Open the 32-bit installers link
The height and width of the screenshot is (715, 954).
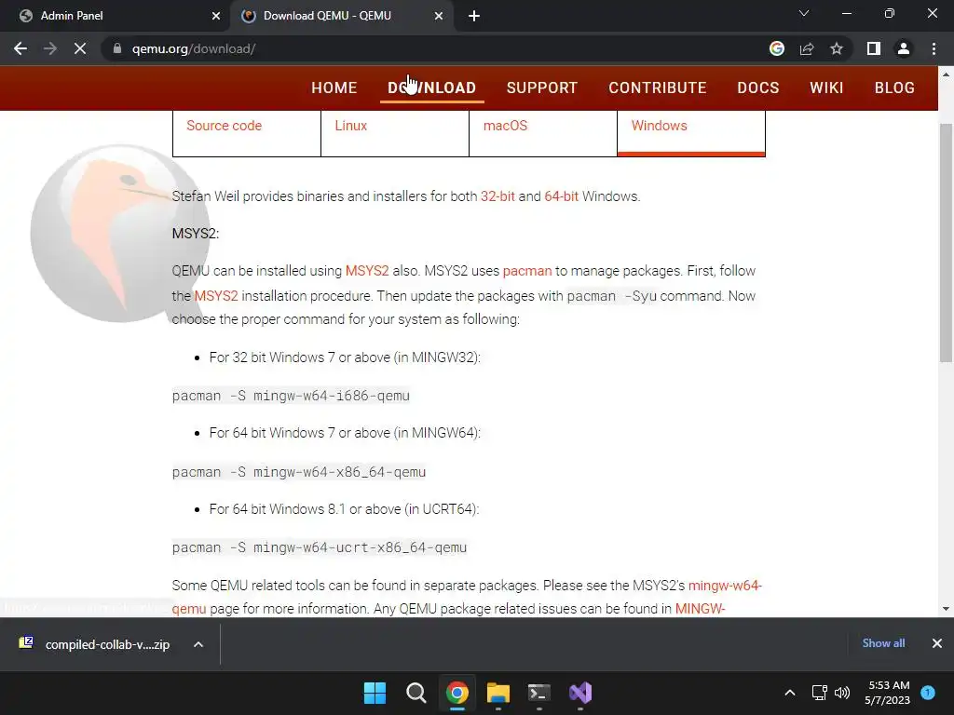(497, 196)
